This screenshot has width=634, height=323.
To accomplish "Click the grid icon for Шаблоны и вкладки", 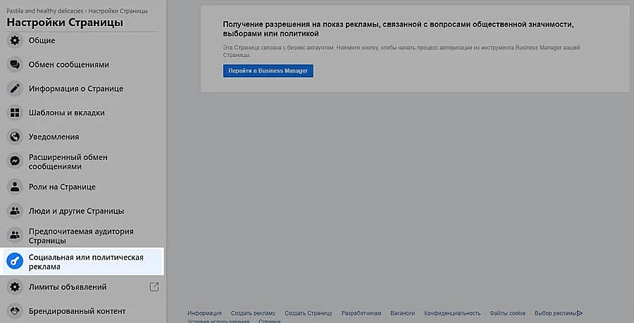I will [x=14, y=113].
